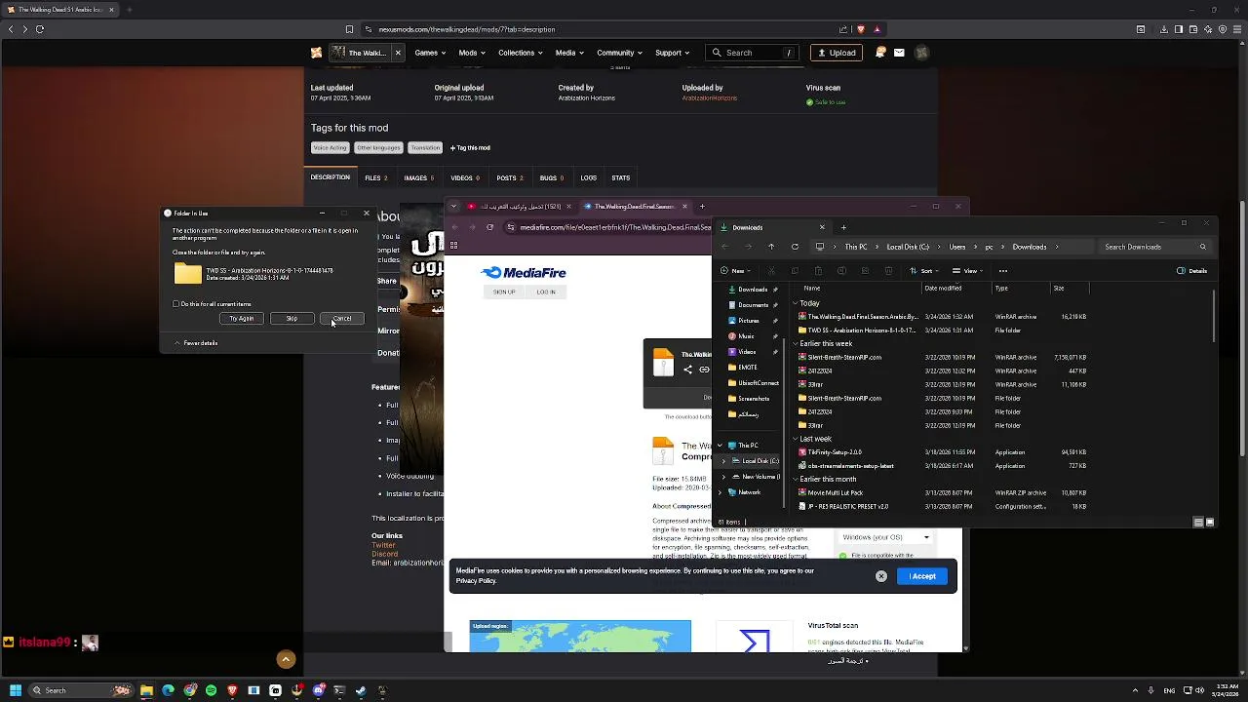
Task: Open the Mods dropdown menu
Action: click(x=472, y=53)
